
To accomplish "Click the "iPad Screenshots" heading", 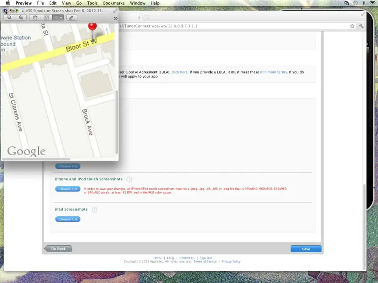I will coord(71,209).
